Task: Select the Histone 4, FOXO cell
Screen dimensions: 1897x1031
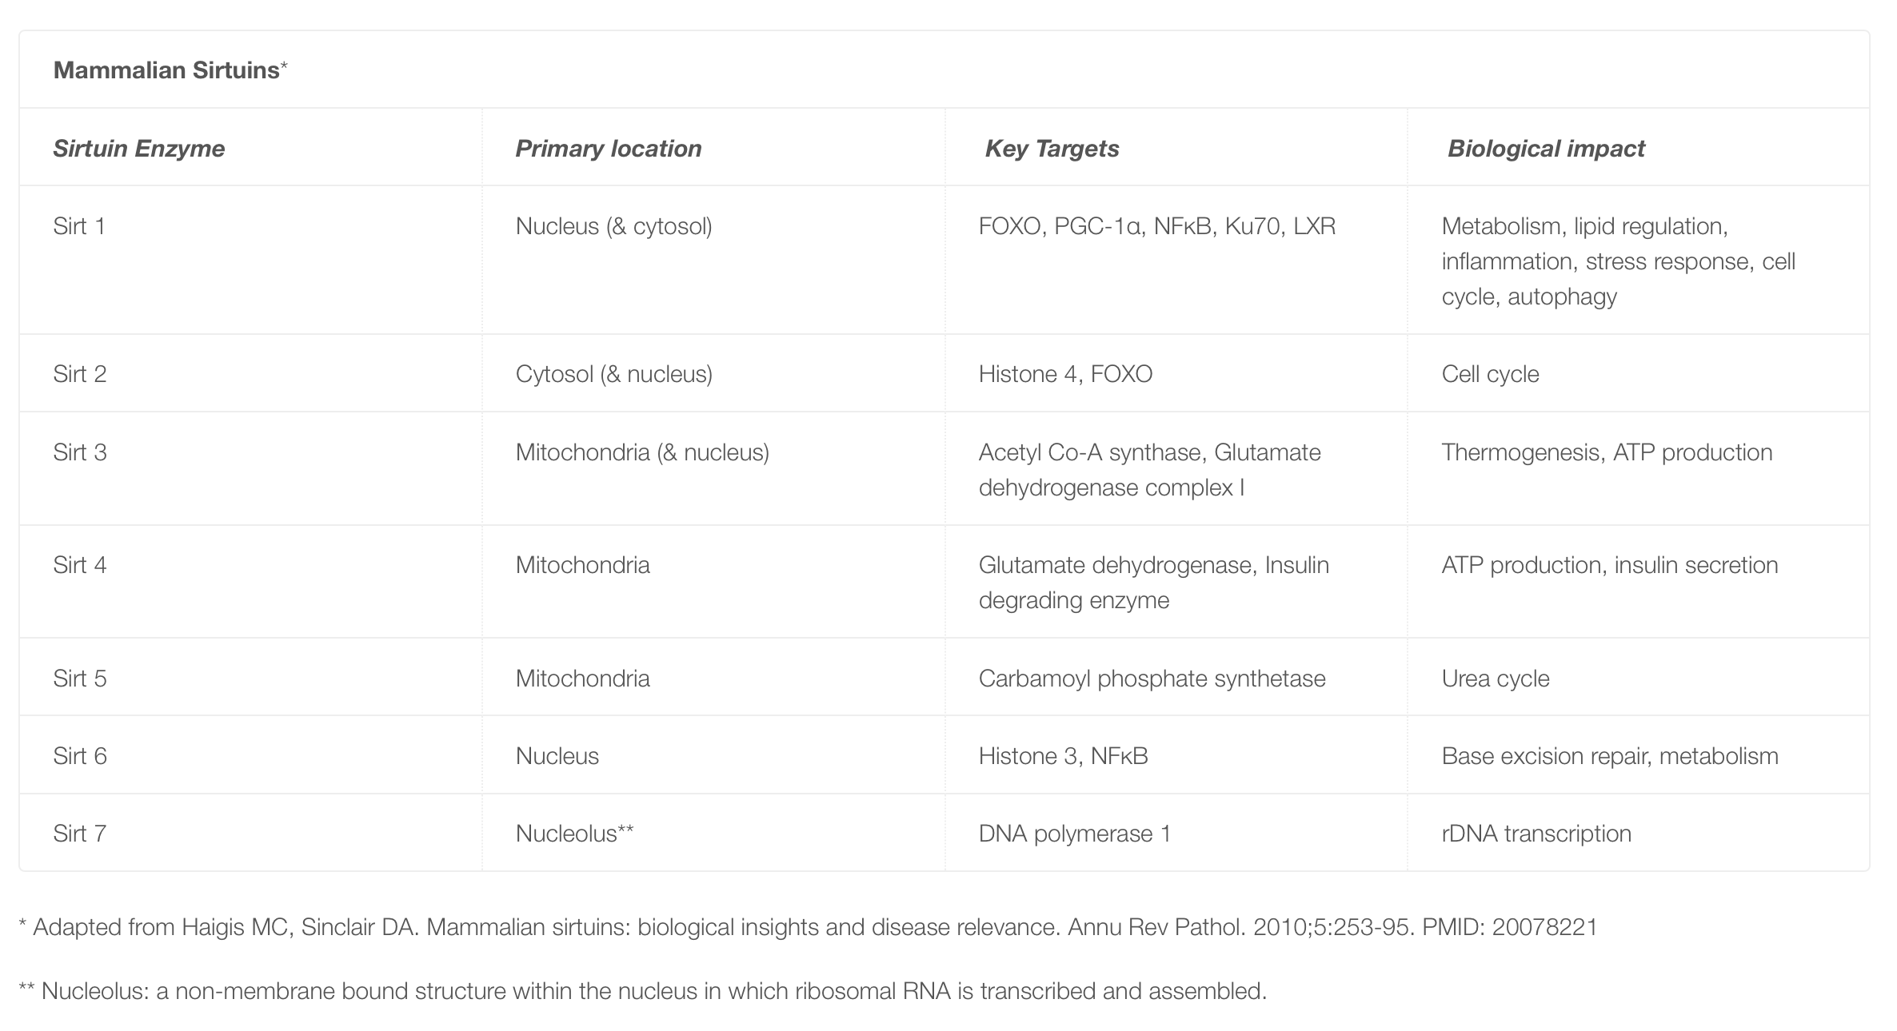Action: (1065, 374)
